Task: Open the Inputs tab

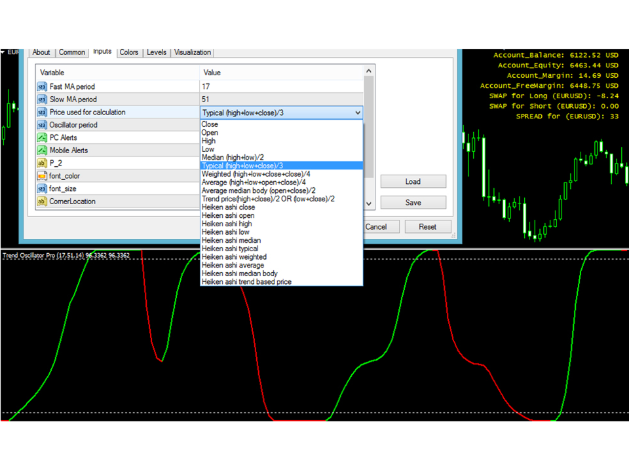Action: coord(102,52)
